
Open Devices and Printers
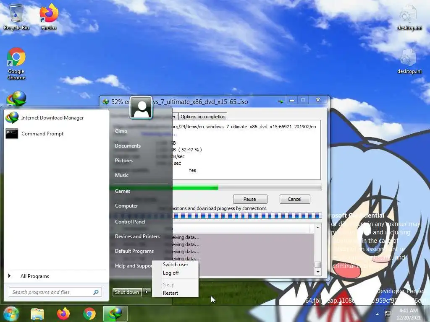[x=137, y=236]
